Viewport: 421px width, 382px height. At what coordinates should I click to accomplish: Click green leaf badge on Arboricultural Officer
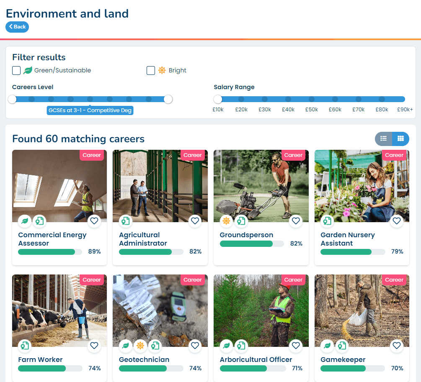point(226,346)
